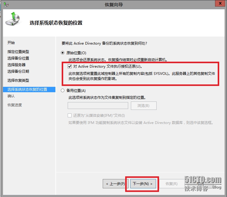Click the 恢复向导 window title text
Image resolution: width=227 pixels, height=197 pixels.
click(114, 4)
